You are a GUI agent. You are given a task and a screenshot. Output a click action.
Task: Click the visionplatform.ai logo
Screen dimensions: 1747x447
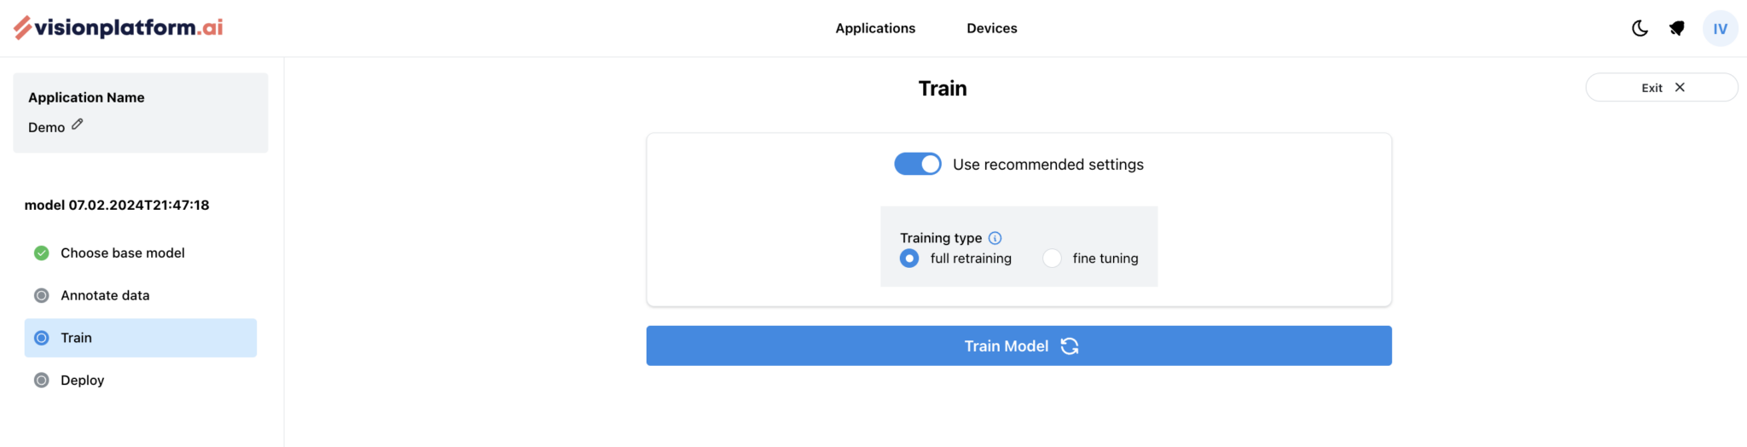pos(118,27)
